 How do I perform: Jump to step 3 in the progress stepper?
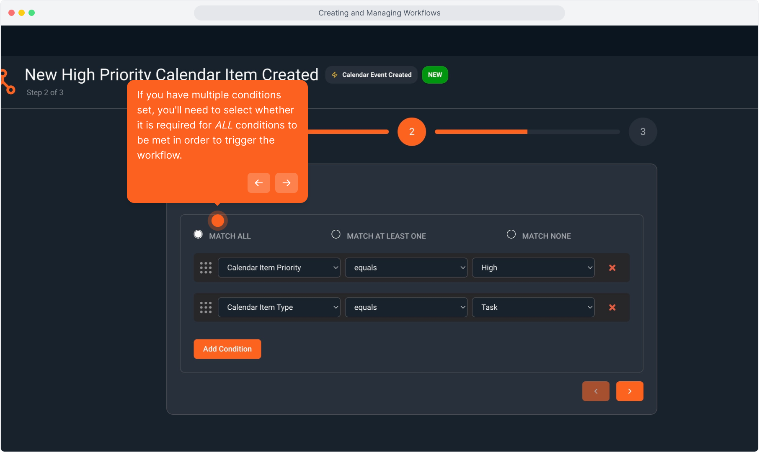tap(643, 132)
